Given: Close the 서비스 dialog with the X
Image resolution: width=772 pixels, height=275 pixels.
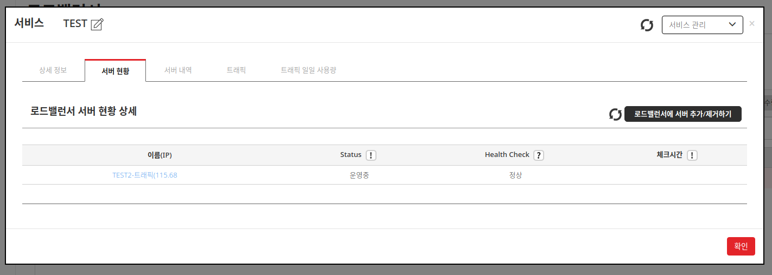Looking at the screenshot, I should [751, 23].
